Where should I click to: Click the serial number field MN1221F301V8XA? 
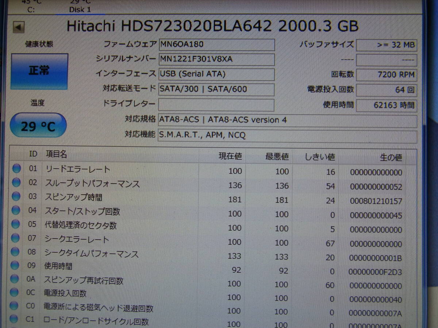tap(216, 59)
